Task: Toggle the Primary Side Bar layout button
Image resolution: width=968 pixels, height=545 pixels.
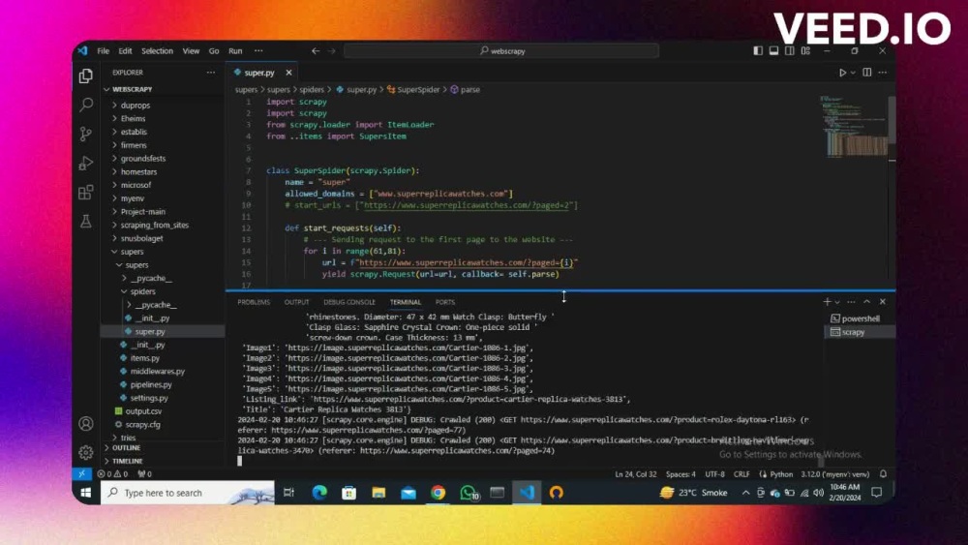Action: click(x=758, y=51)
